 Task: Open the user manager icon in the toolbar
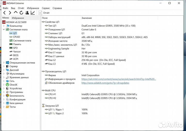[x=27, y=13]
